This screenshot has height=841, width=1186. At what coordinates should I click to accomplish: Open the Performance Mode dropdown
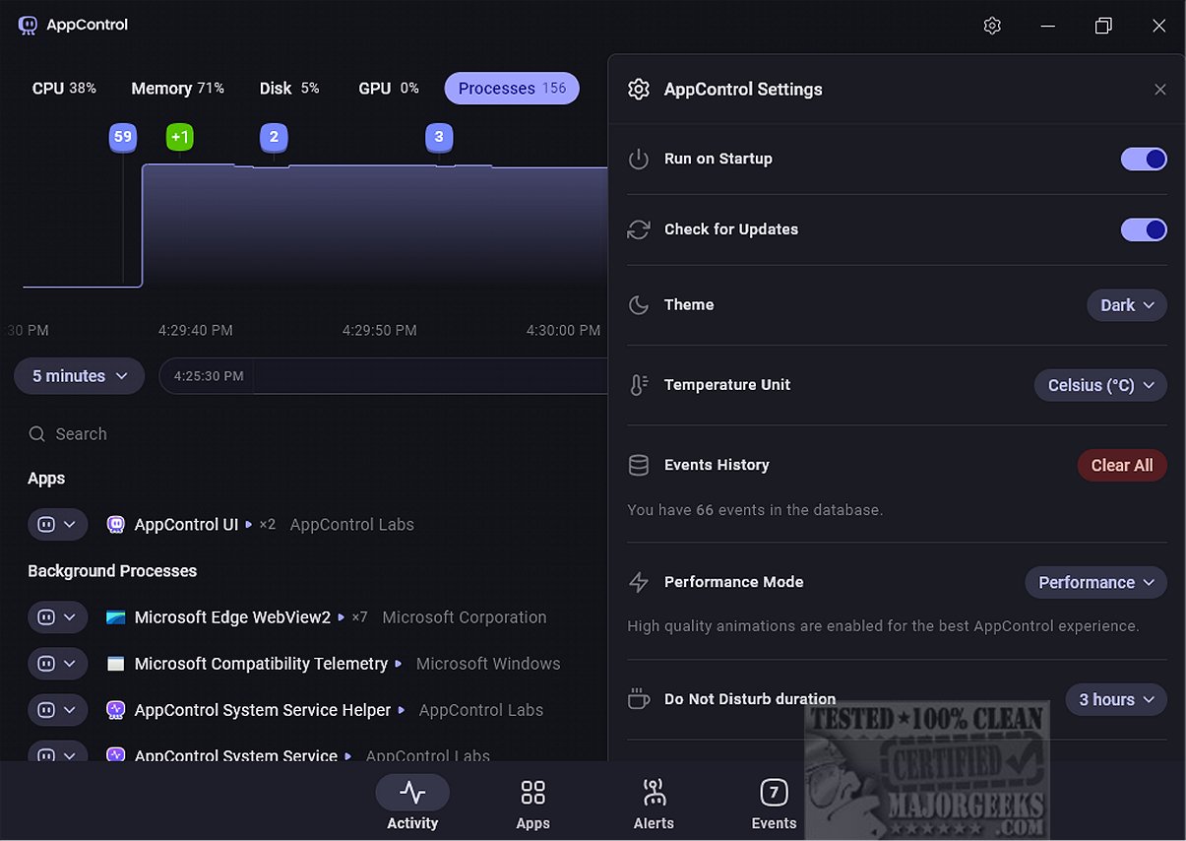[1095, 582]
